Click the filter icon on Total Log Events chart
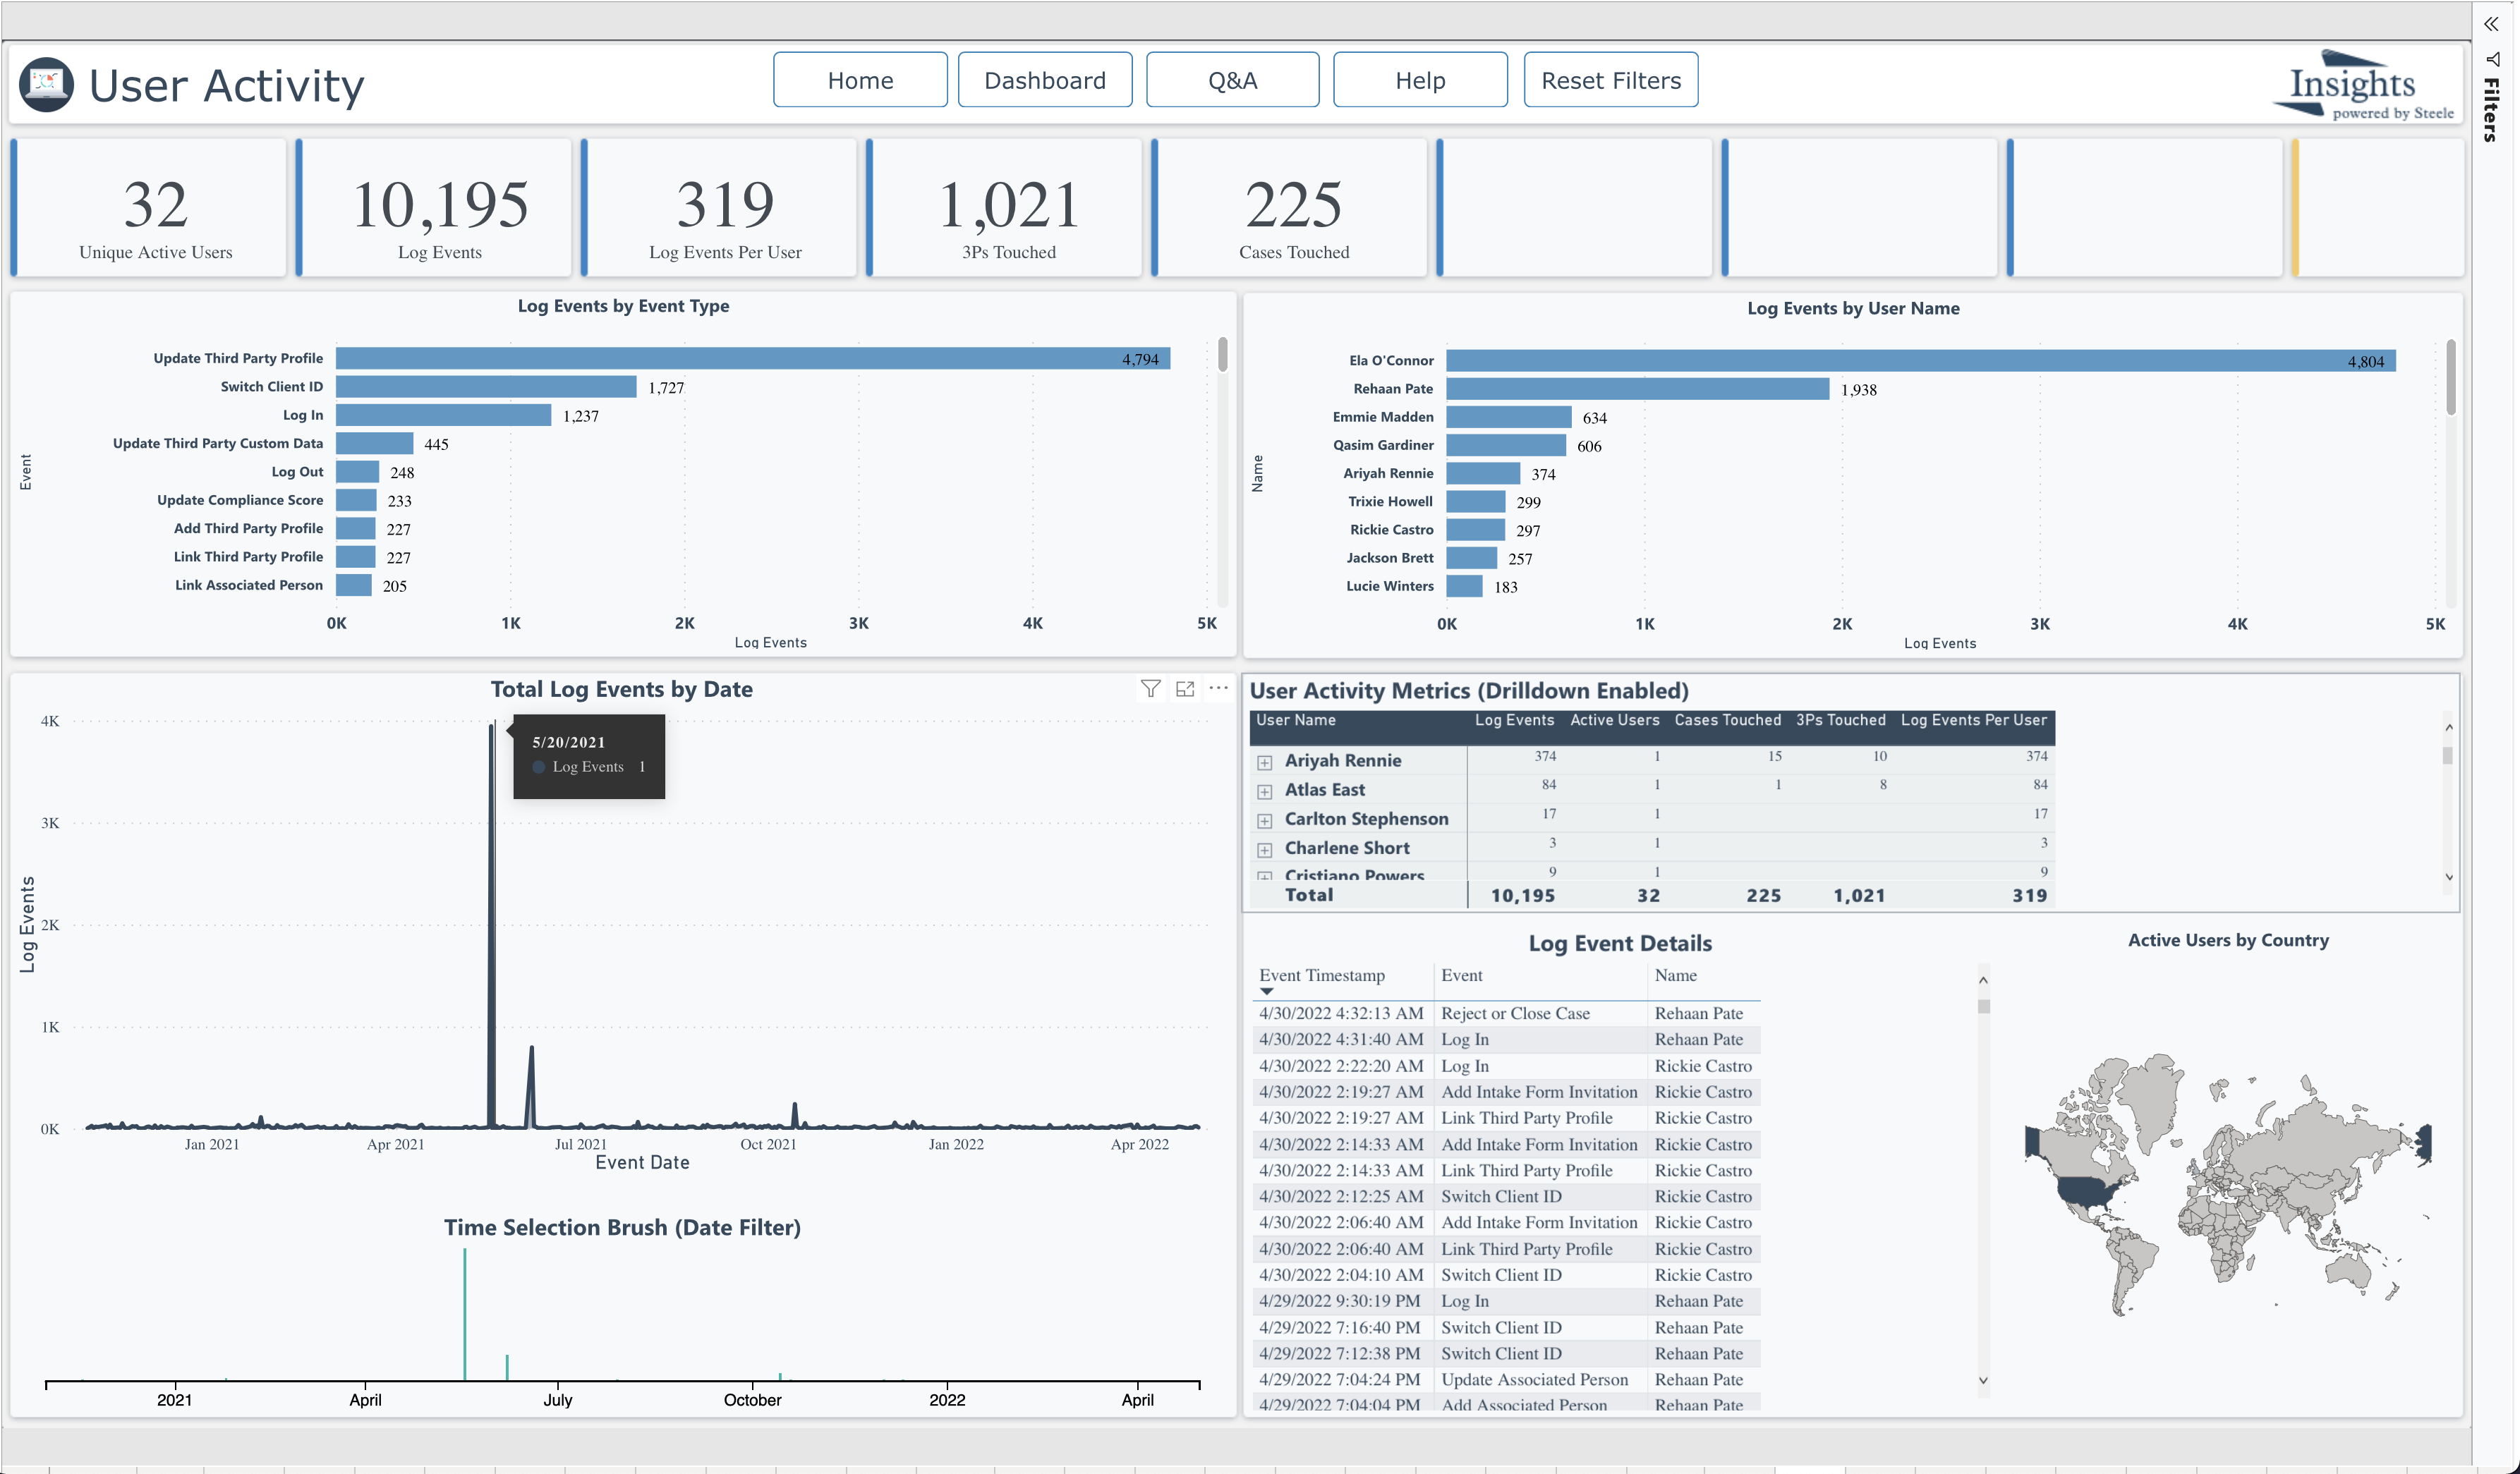The image size is (2520, 1474). tap(1150, 688)
